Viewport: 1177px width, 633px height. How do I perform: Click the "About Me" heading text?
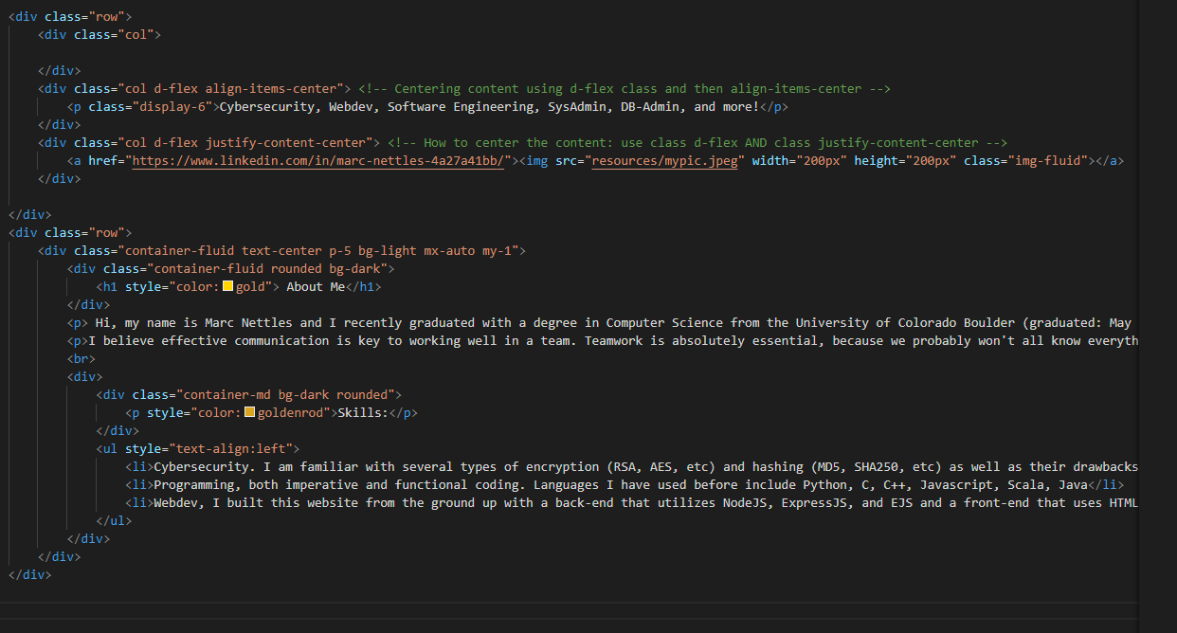315,287
